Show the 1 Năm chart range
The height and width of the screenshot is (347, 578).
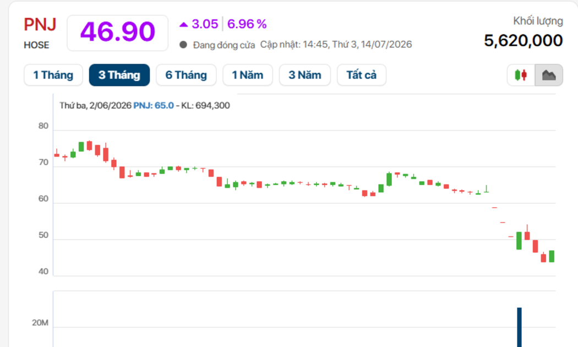coord(248,75)
